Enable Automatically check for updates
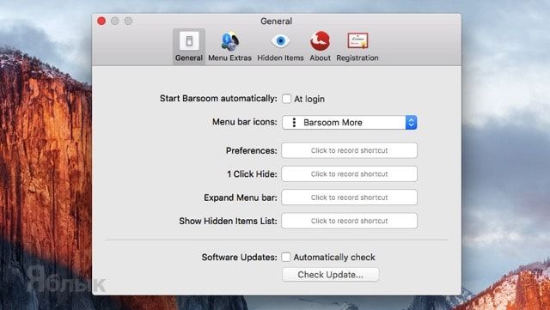 click(x=286, y=257)
